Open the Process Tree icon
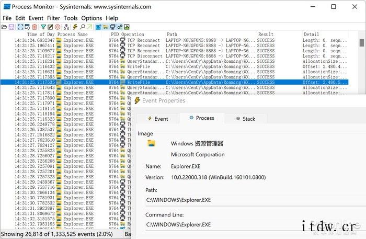 (x=66, y=27)
